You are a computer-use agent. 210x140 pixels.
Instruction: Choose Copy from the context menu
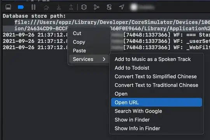point(89,42)
